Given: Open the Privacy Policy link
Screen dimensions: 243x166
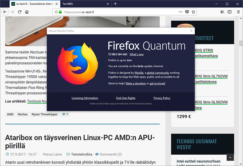Looking at the screenshot, I should point(162,98).
